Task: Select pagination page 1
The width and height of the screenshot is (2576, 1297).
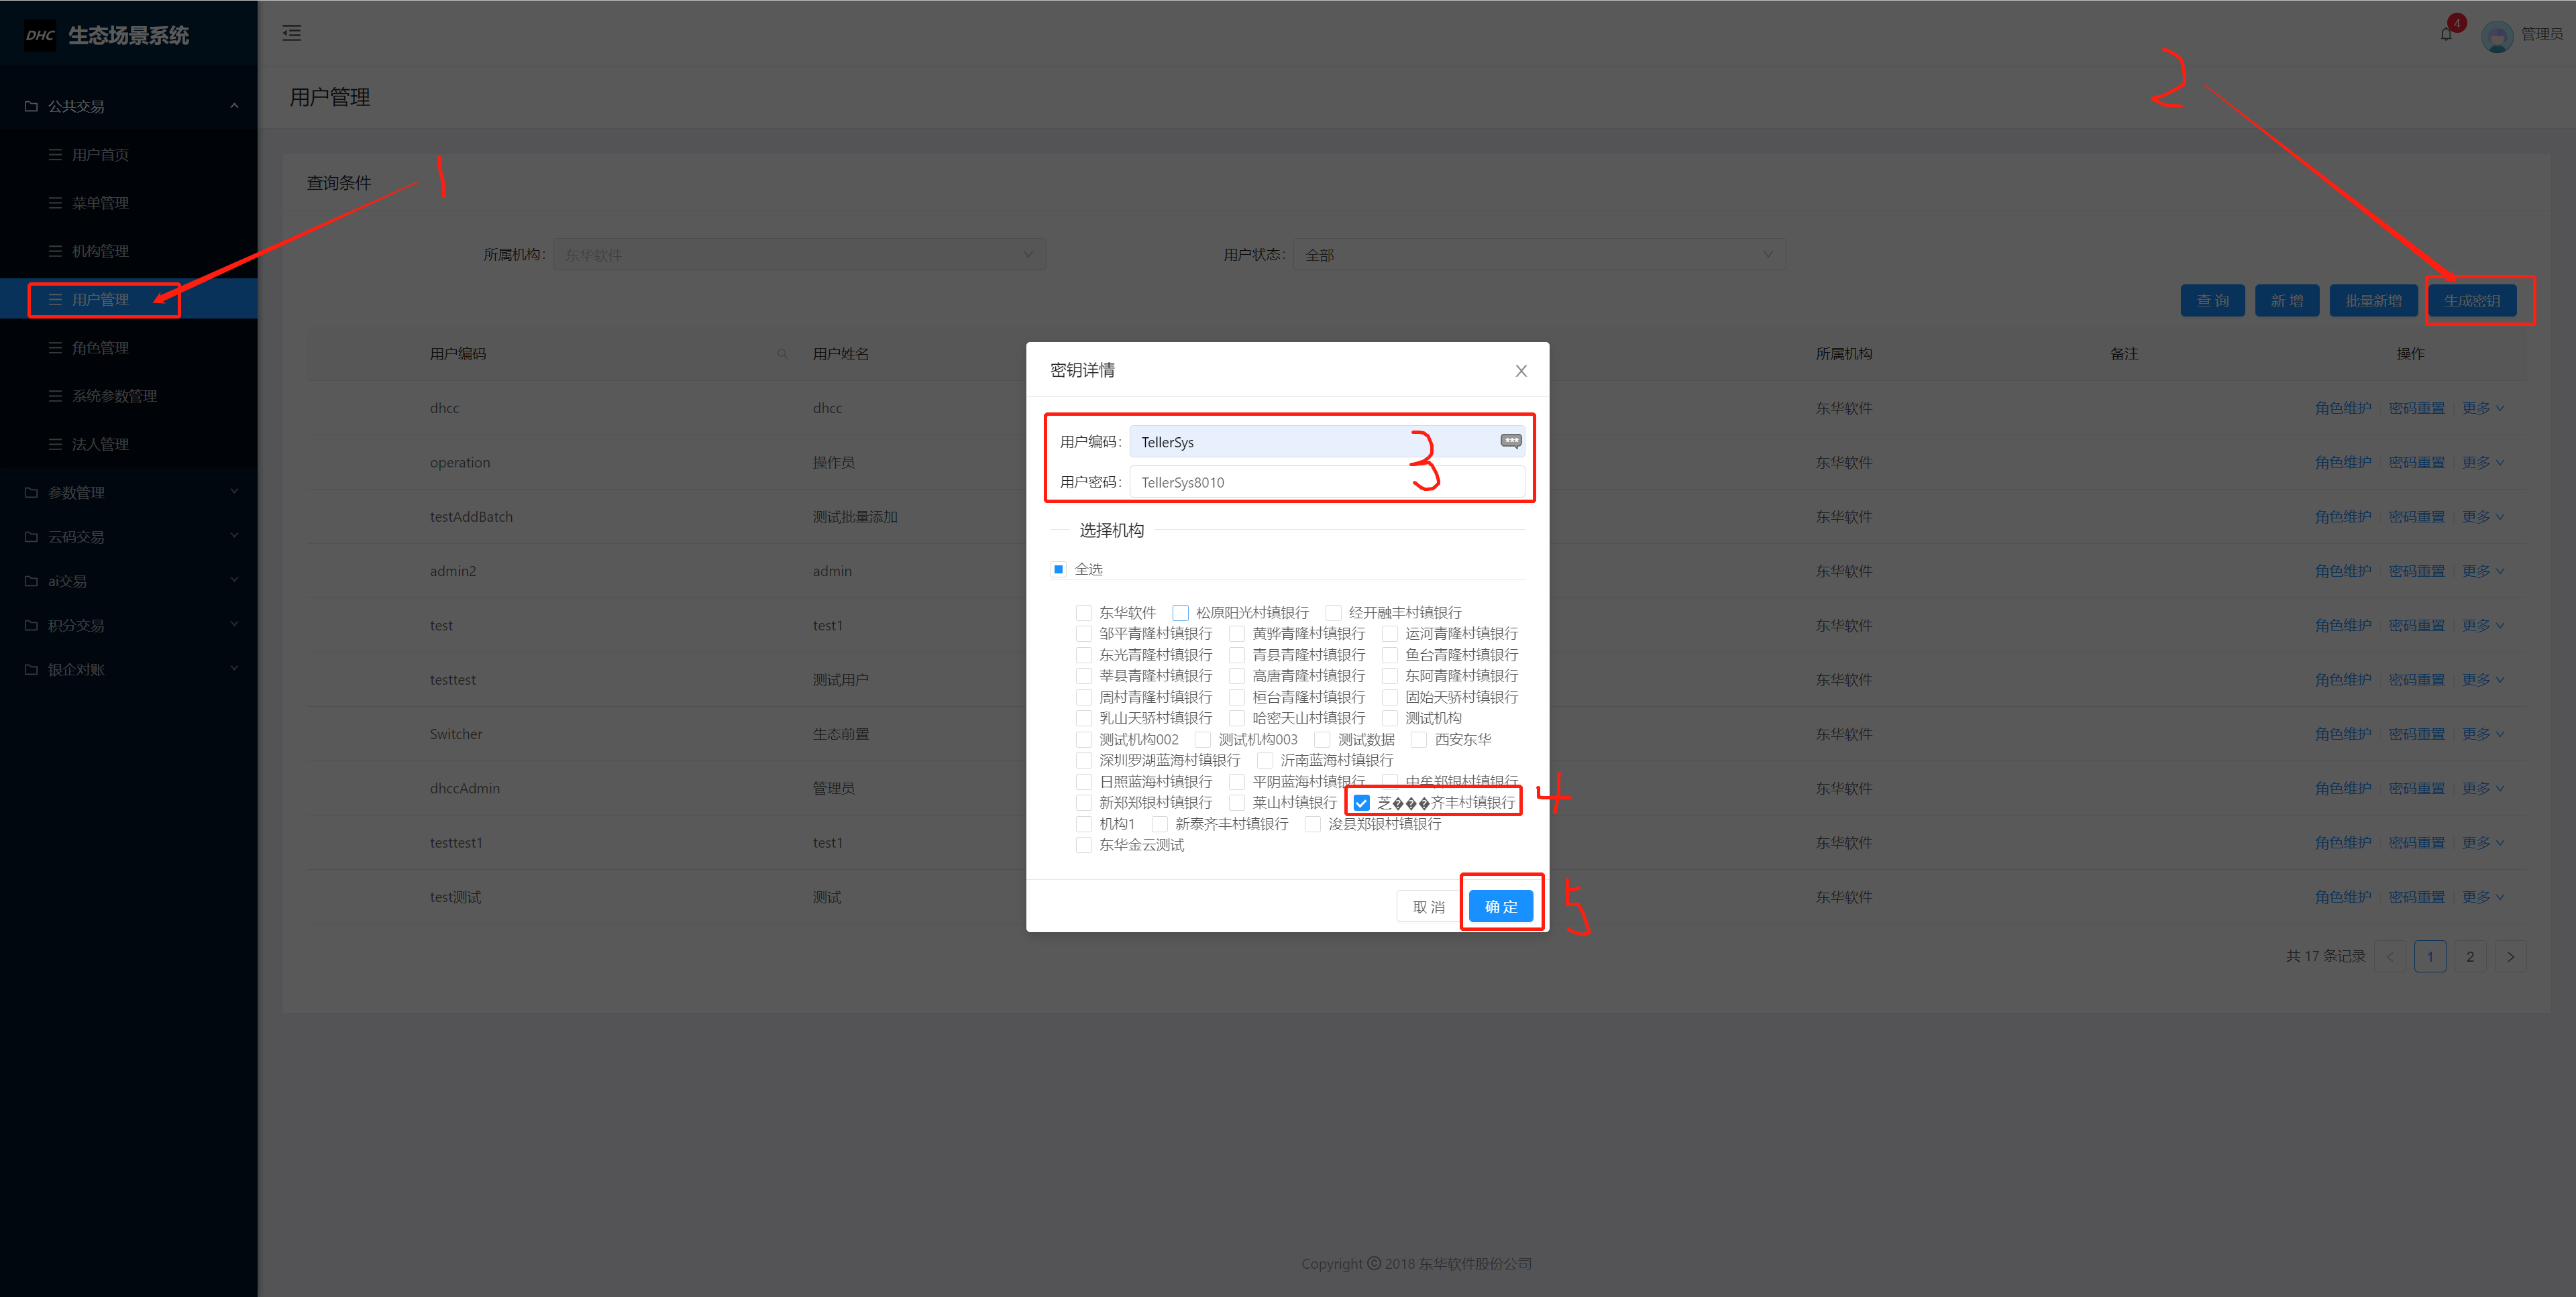Action: [2430, 957]
